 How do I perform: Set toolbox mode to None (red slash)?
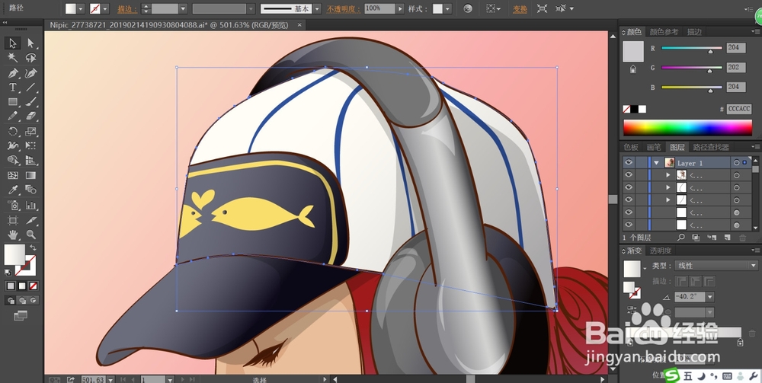(34, 286)
